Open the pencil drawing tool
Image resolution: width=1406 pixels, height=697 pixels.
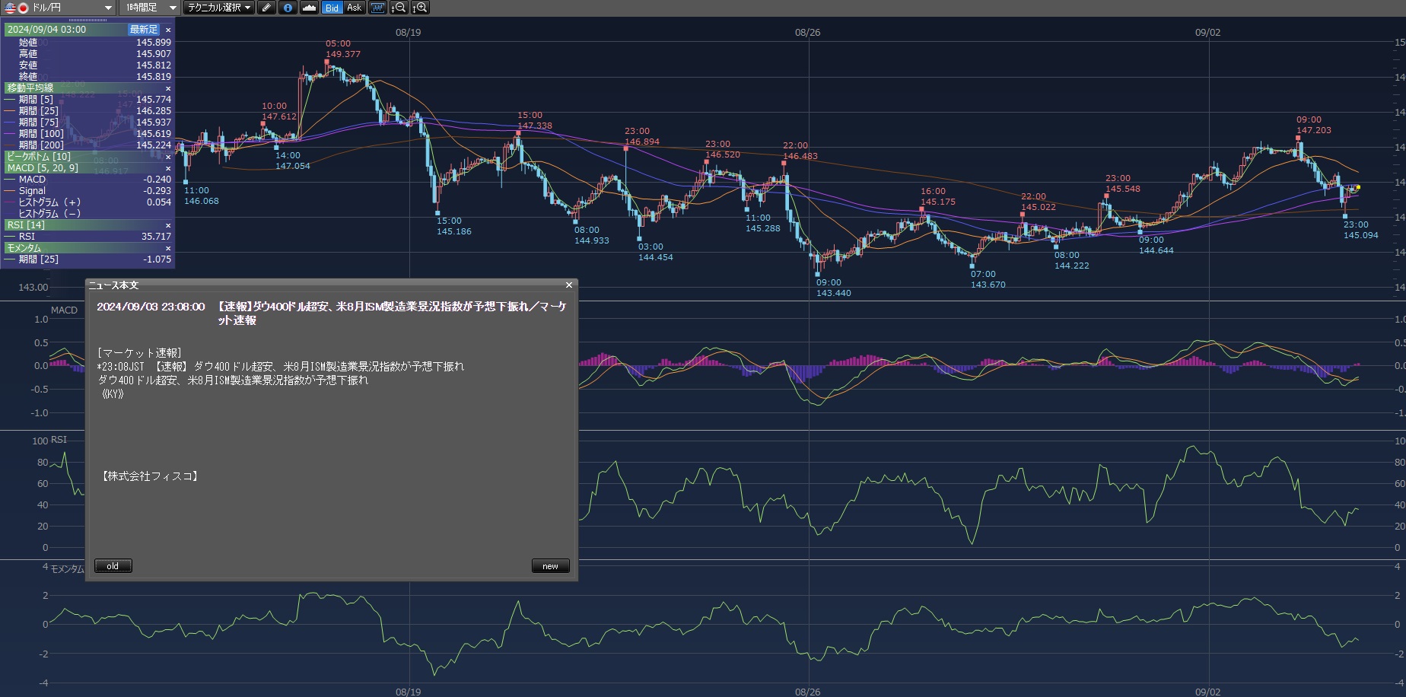(x=266, y=8)
